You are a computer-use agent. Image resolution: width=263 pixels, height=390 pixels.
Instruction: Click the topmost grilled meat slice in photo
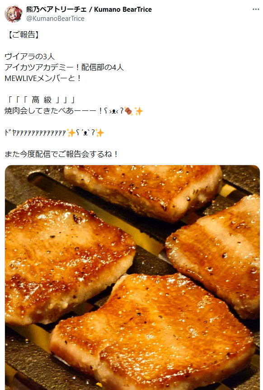tap(143, 191)
